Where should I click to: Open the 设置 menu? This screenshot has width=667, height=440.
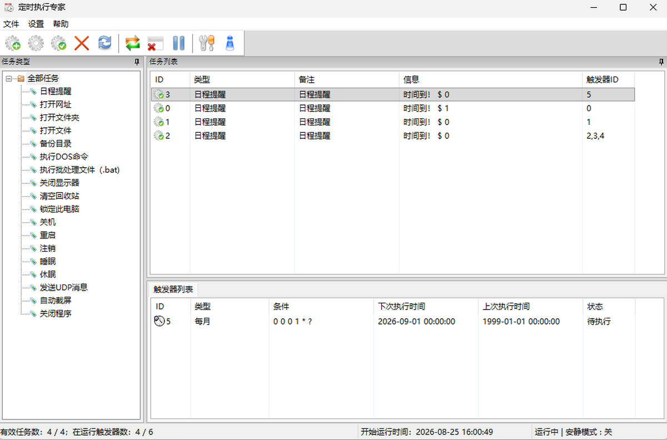click(36, 24)
